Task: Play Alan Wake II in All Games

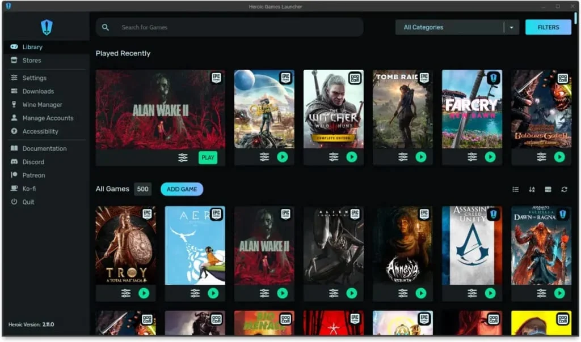Action: tap(283, 293)
